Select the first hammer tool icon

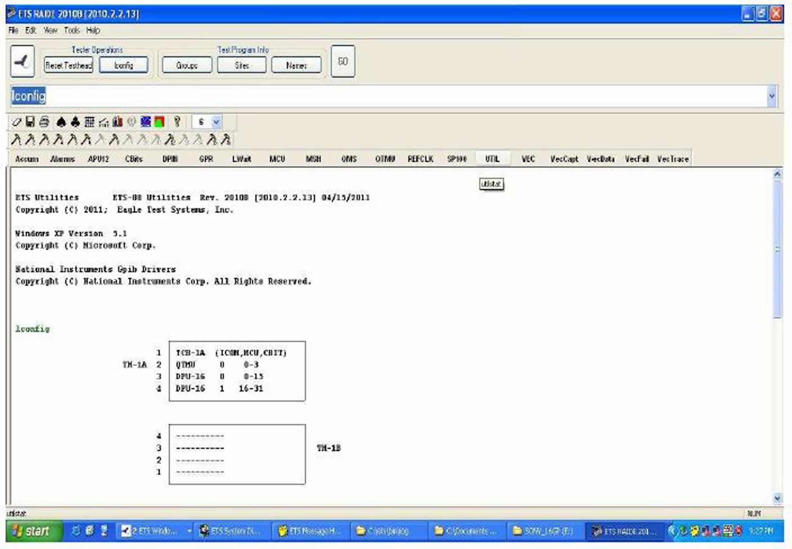point(16,140)
